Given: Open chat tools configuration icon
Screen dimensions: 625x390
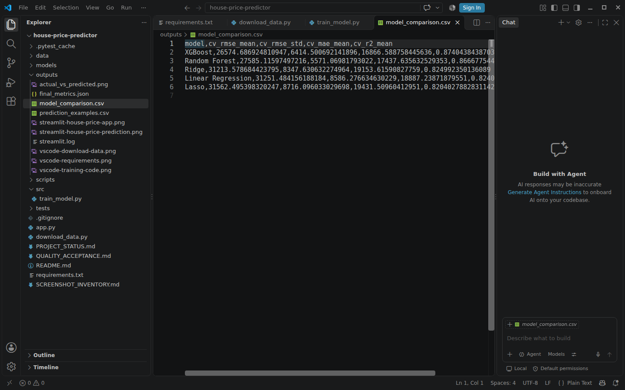Looking at the screenshot, I should [x=574, y=354].
